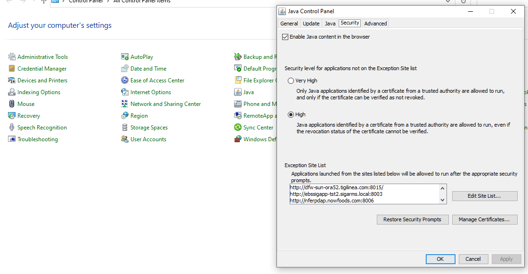
Task: Open Sync Center icon
Action: point(238,127)
